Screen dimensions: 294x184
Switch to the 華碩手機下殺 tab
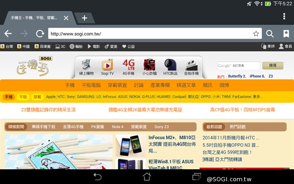pyautogui.click(x=44, y=127)
